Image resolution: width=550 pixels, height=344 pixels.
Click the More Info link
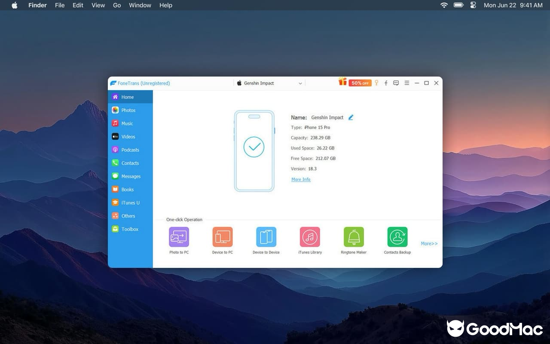point(301,179)
